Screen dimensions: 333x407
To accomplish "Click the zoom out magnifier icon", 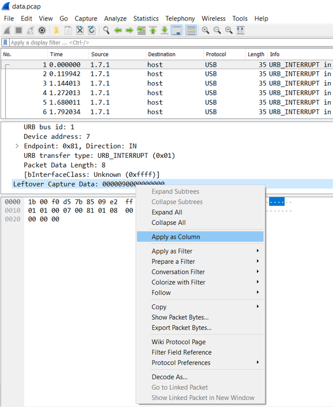I will 217,30.
